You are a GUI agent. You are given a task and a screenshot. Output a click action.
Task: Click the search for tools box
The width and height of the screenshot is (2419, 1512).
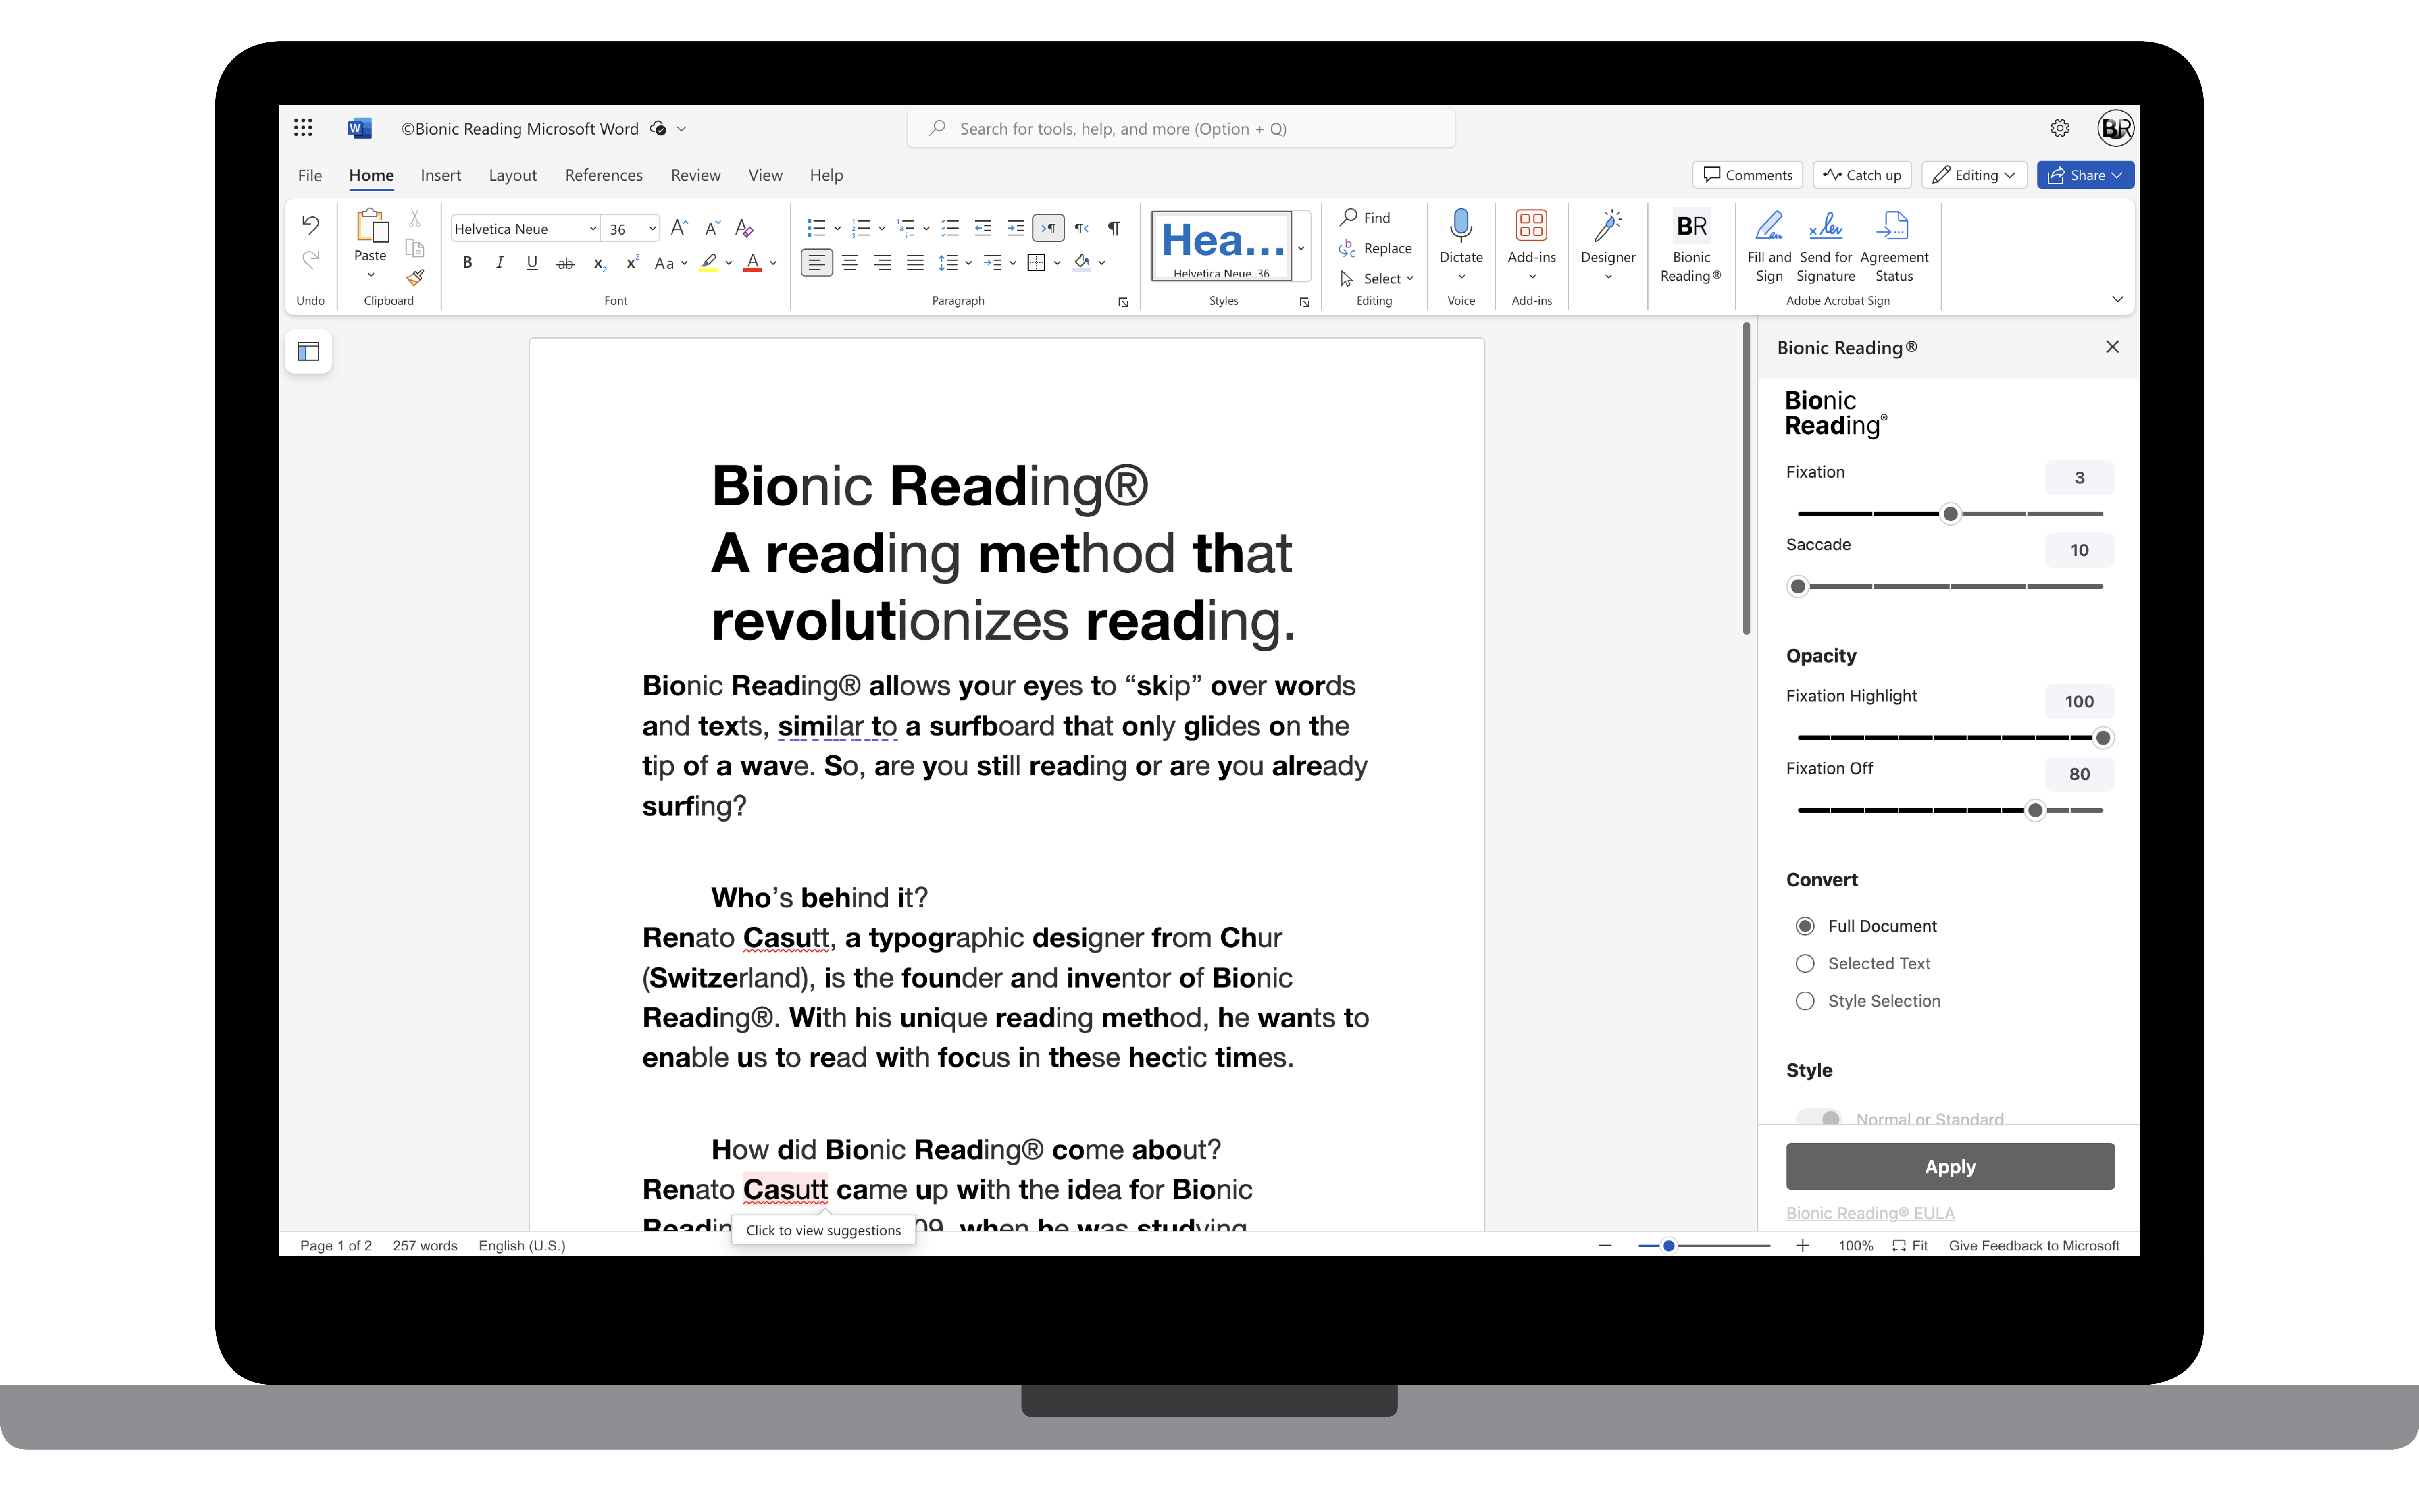click(x=1181, y=129)
